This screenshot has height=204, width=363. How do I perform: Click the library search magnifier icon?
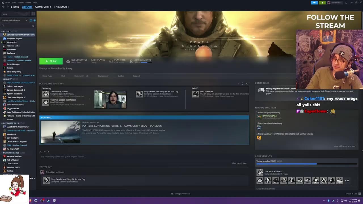(x=3, y=26)
